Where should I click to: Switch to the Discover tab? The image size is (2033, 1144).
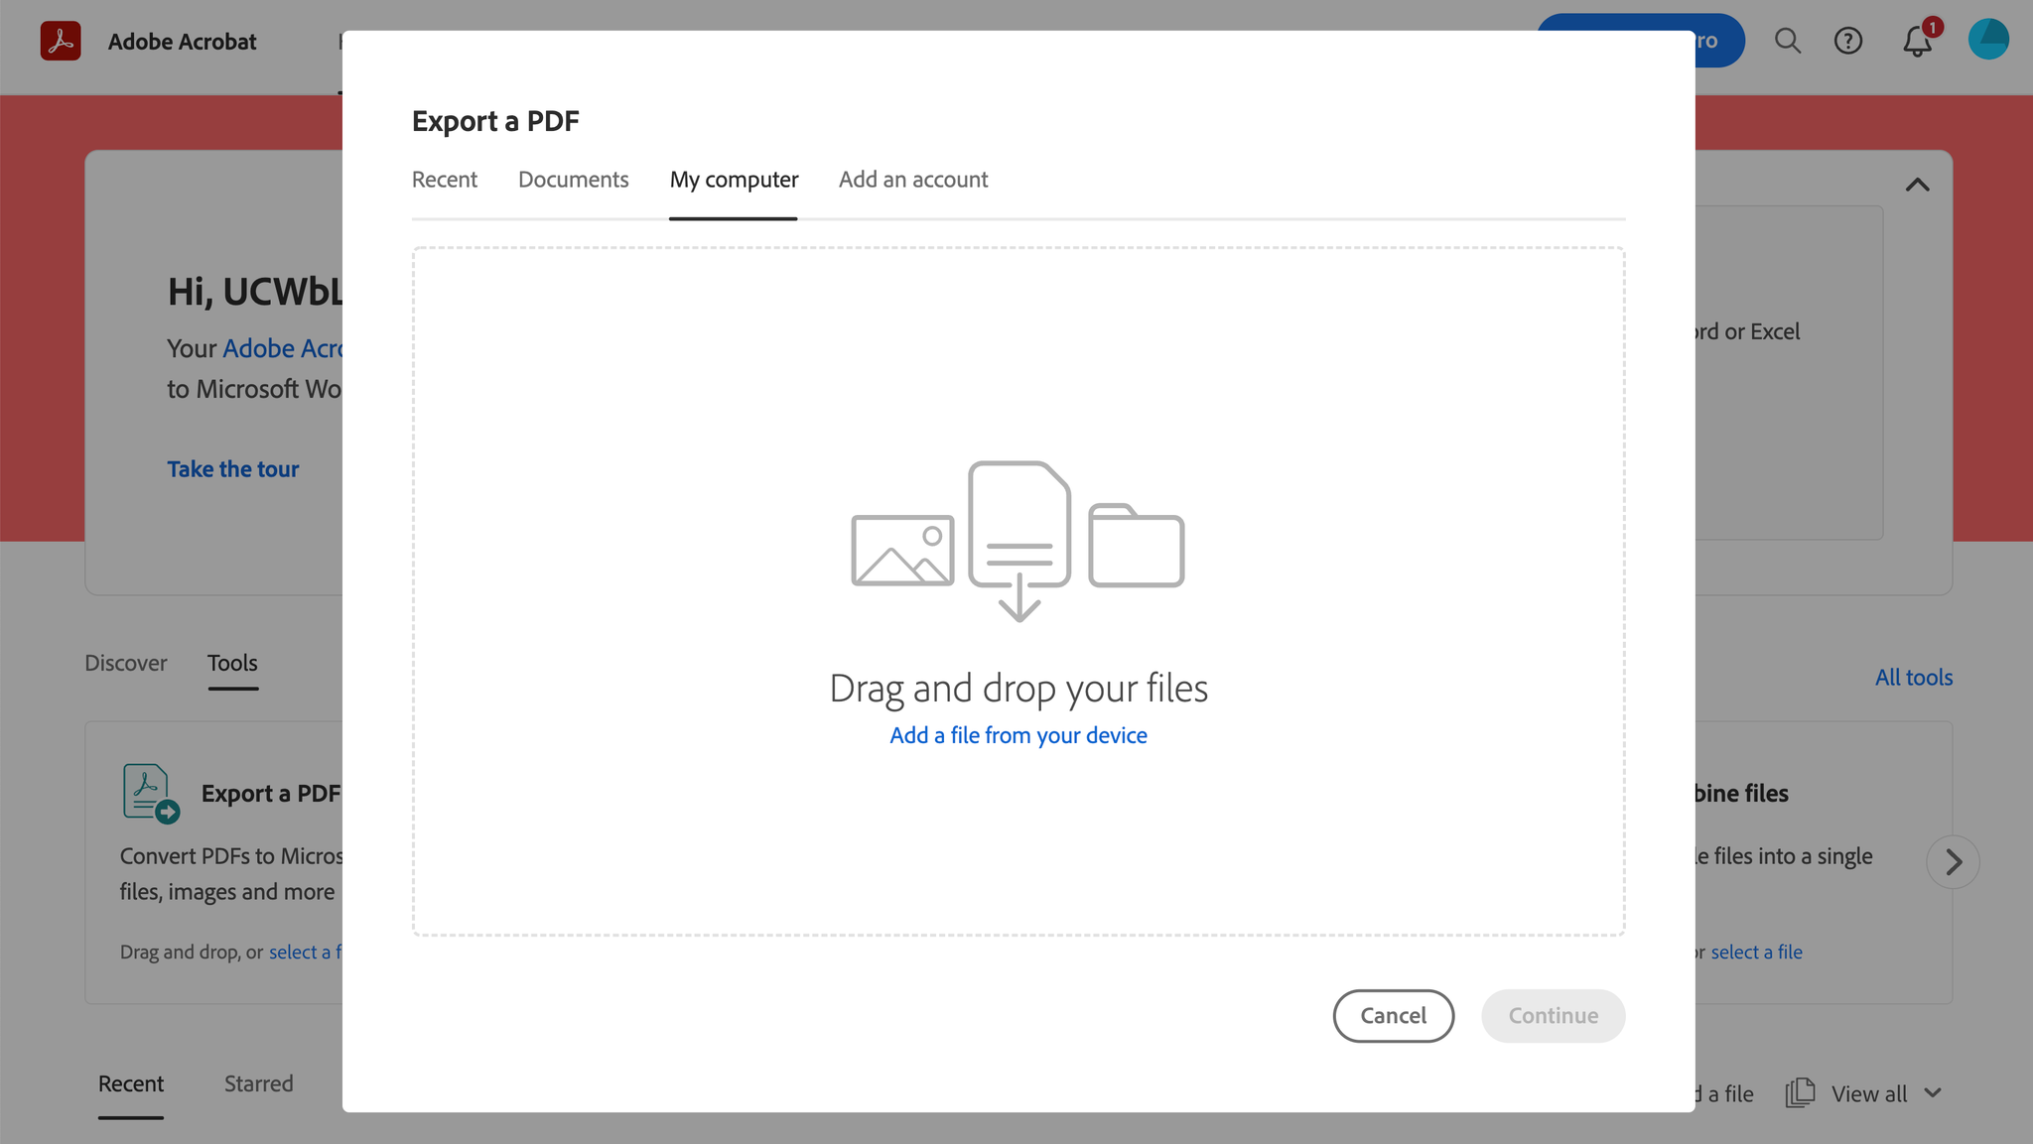[x=126, y=663]
